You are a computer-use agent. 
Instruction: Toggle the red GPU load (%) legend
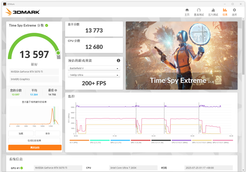[141, 142]
